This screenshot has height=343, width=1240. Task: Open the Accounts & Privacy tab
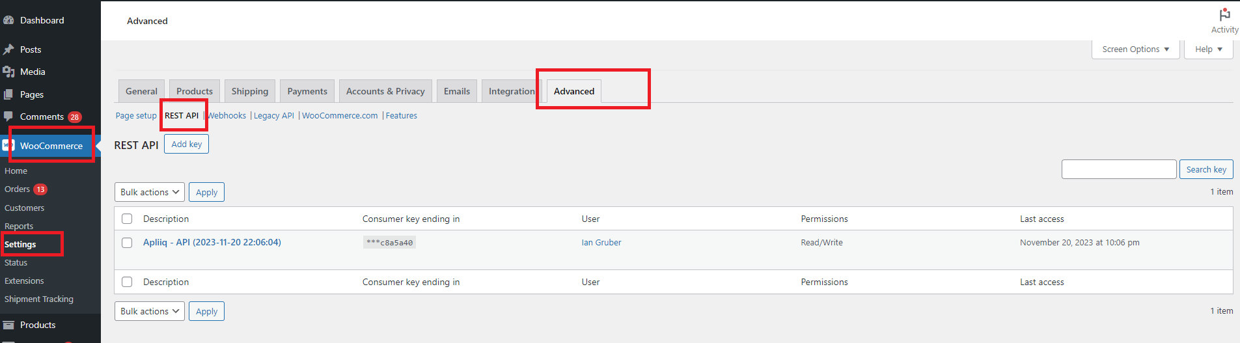click(x=385, y=91)
